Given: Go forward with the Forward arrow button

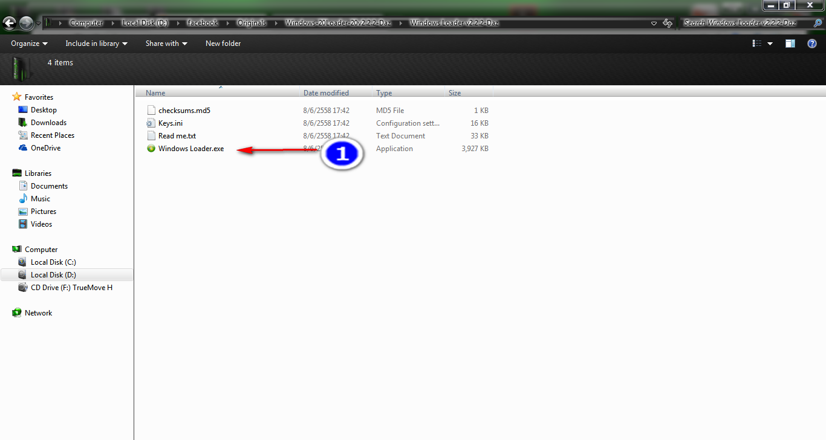Looking at the screenshot, I should 26,23.
